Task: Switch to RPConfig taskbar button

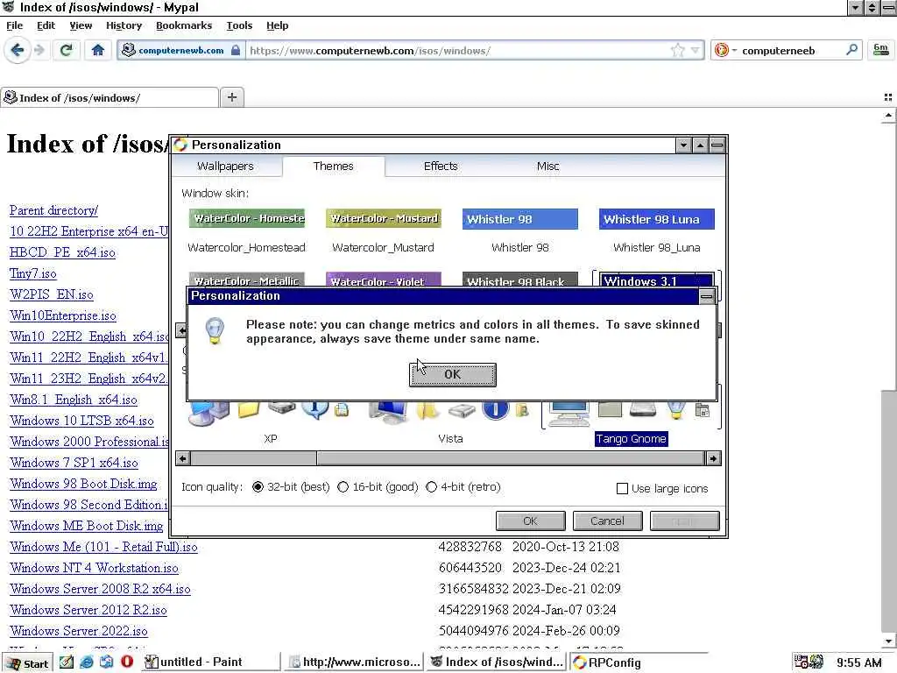Action: coord(639,662)
